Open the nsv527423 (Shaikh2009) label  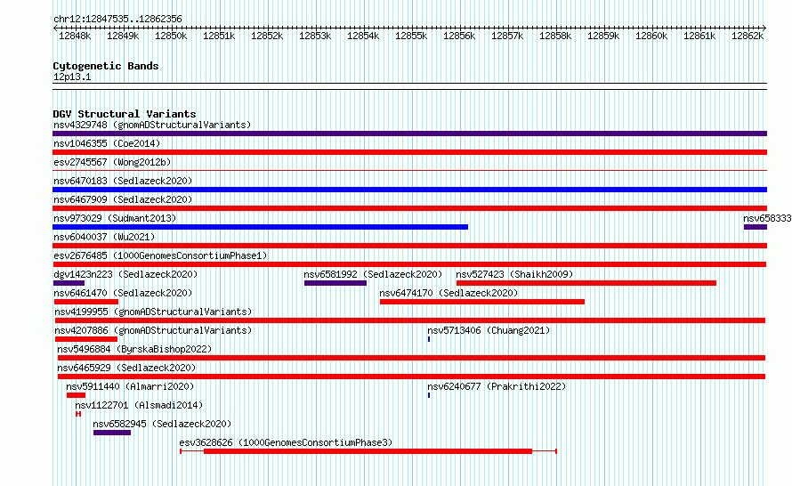[x=514, y=274]
